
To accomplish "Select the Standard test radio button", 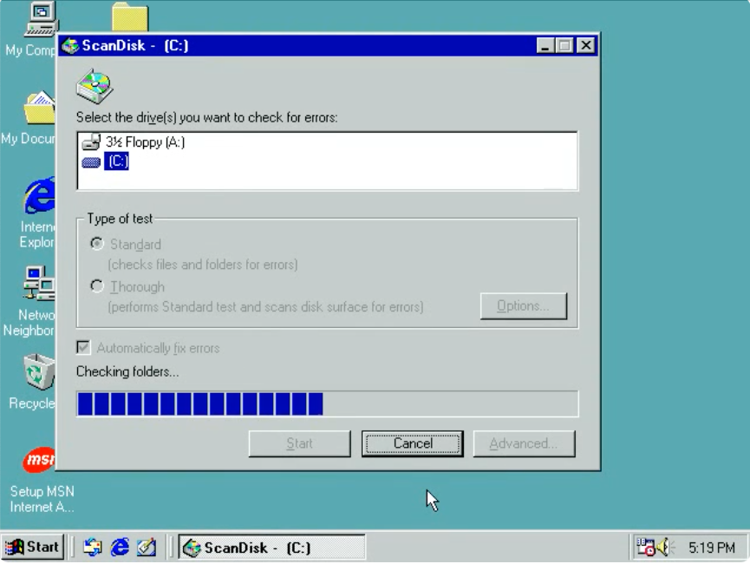I will (x=97, y=245).
